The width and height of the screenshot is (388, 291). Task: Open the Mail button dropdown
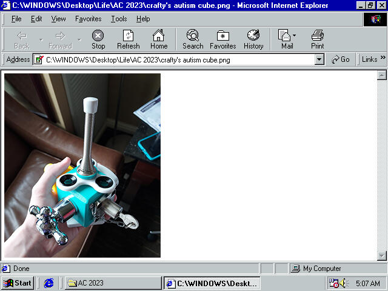click(295, 36)
